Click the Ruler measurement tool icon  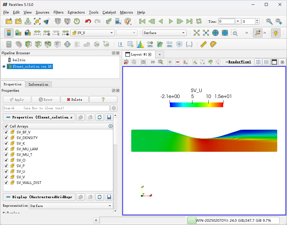[203, 44]
